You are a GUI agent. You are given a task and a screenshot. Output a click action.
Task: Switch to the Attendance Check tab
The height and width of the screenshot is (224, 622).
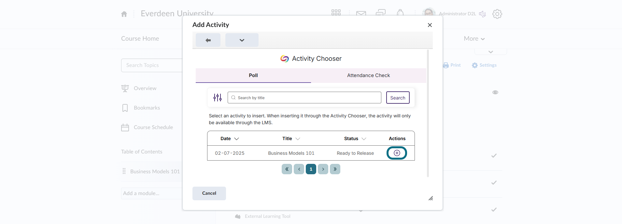369,75
